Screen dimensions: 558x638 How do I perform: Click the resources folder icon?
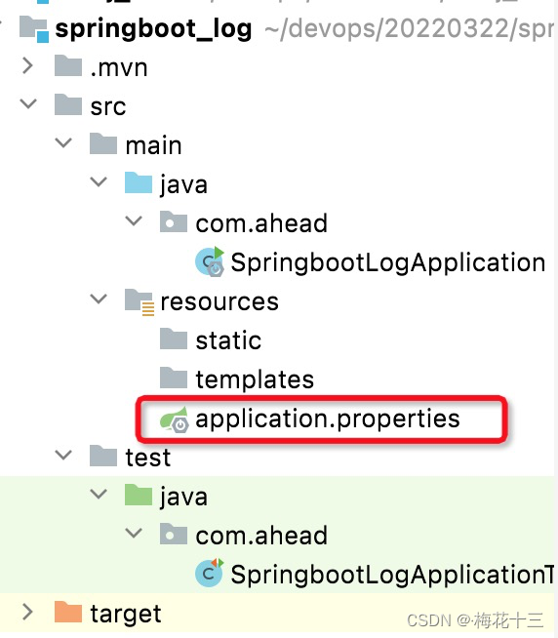tap(139, 301)
